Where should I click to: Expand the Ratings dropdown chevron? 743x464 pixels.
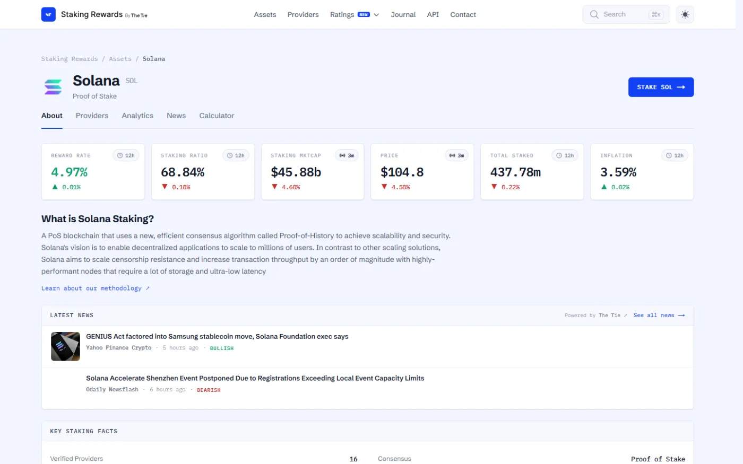(x=376, y=15)
